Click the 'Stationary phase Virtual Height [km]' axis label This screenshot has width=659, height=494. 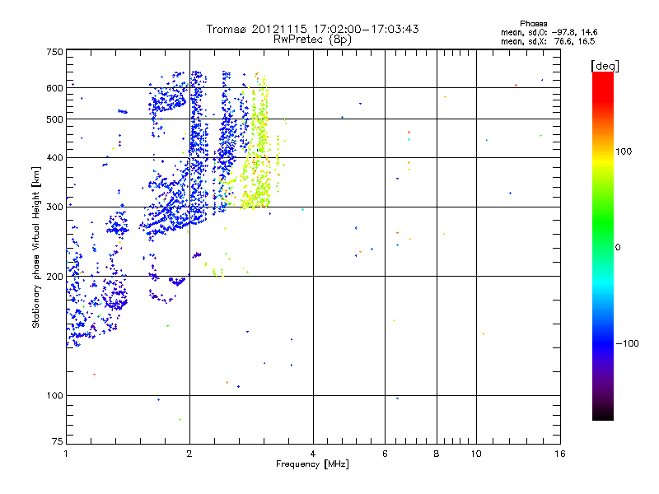(x=36, y=247)
